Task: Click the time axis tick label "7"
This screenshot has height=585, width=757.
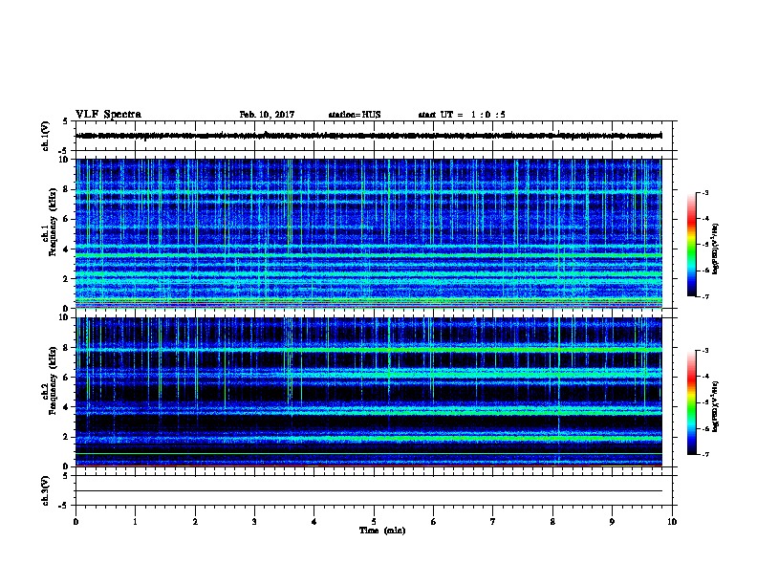Action: pos(493,522)
